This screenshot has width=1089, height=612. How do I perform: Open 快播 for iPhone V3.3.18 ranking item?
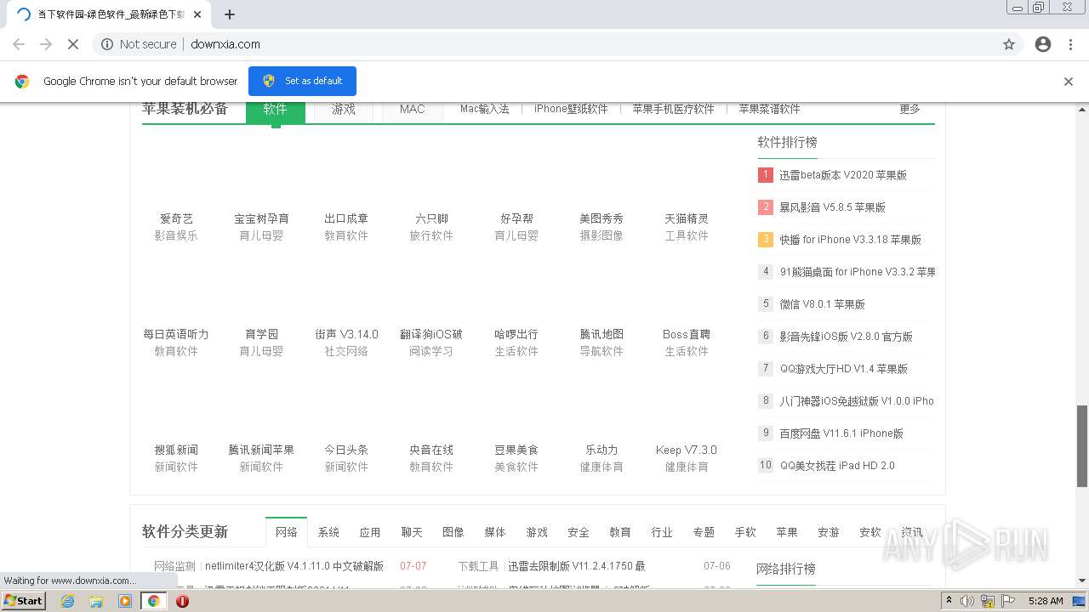[x=850, y=240]
